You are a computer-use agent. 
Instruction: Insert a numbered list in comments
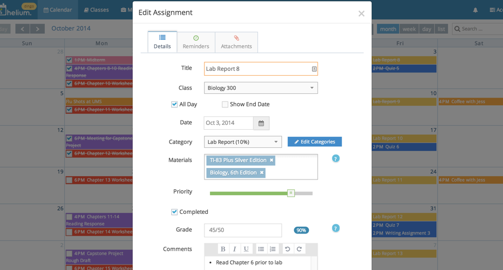pyautogui.click(x=273, y=249)
